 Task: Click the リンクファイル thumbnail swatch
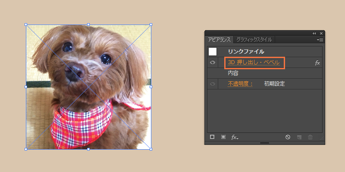tap(213, 52)
